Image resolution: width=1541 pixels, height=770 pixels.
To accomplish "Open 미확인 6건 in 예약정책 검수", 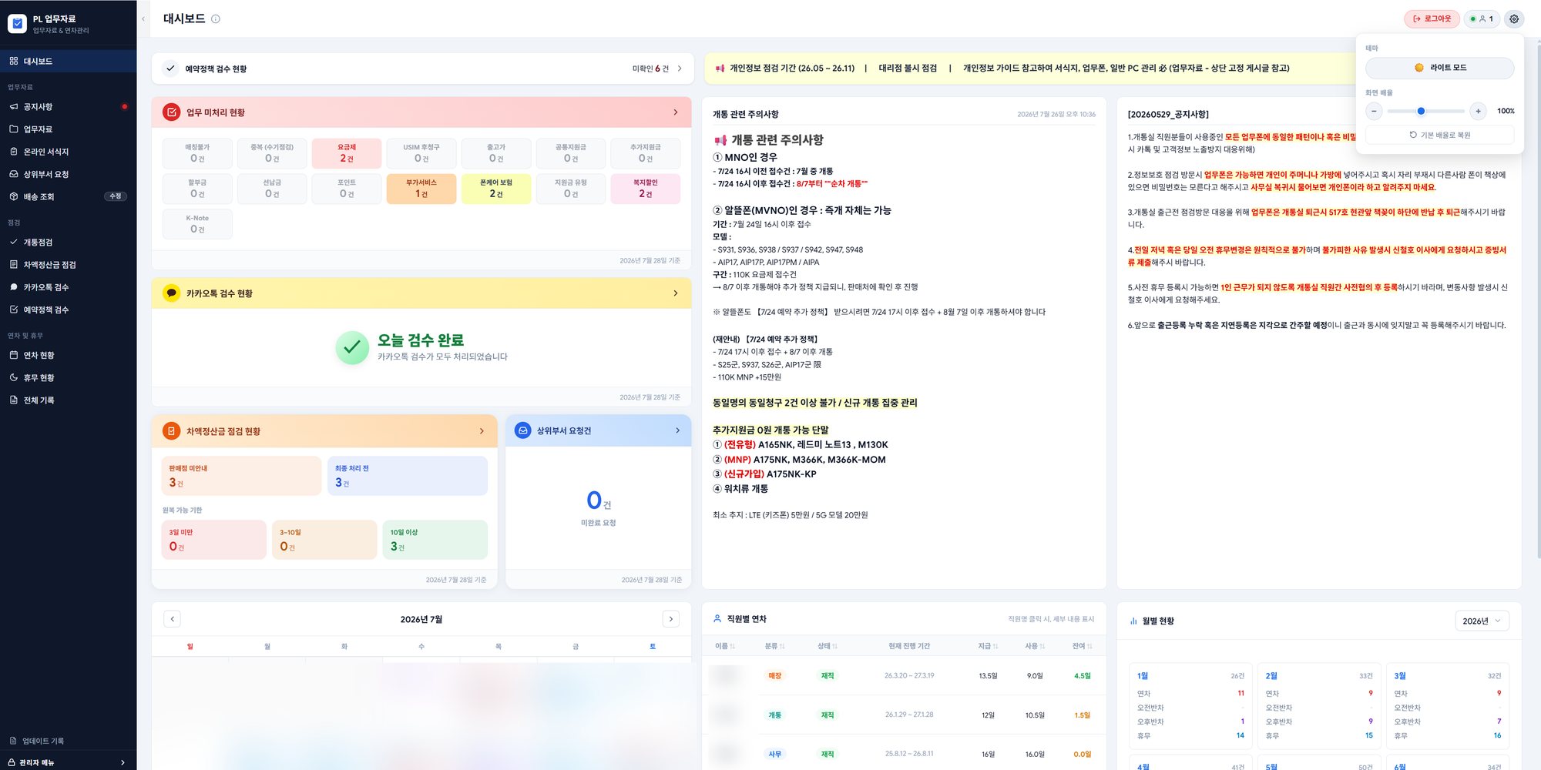I will 657,69.
